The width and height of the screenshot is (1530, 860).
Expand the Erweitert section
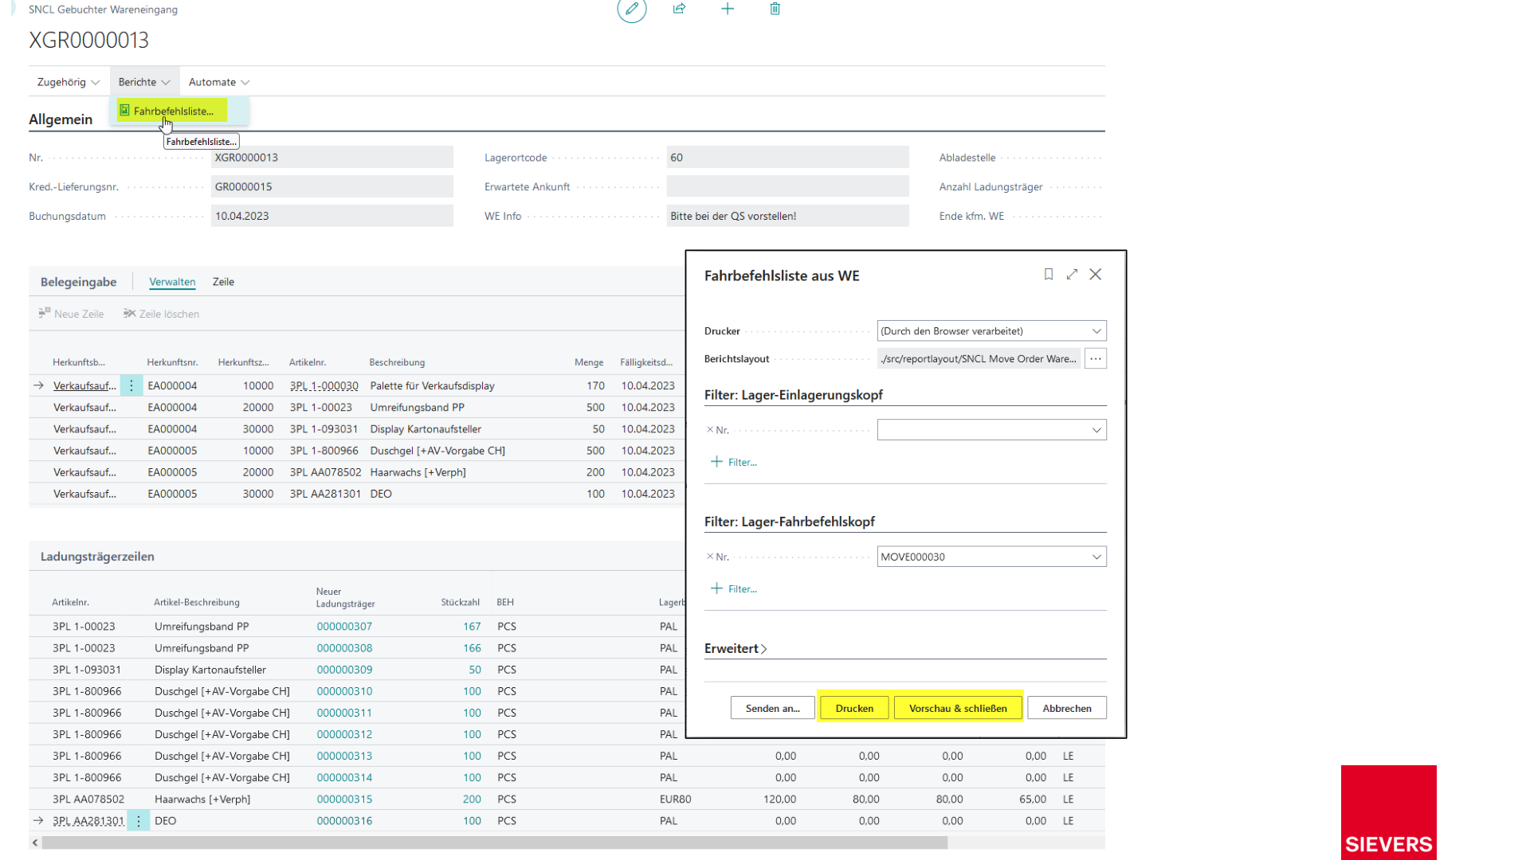pos(736,649)
